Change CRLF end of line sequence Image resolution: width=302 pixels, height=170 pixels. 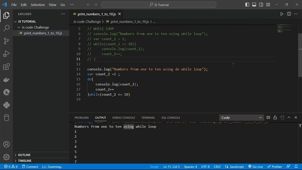point(217,167)
